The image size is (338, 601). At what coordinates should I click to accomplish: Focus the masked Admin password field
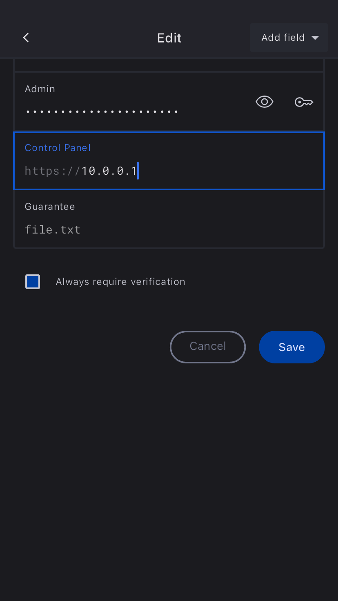102,111
